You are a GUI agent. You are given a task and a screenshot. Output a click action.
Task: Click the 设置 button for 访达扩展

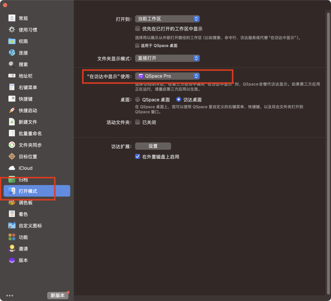point(153,146)
